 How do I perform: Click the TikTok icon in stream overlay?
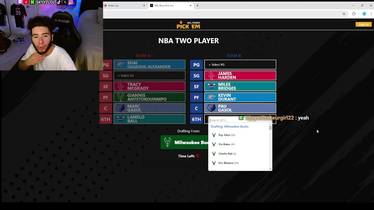click(59, 2)
